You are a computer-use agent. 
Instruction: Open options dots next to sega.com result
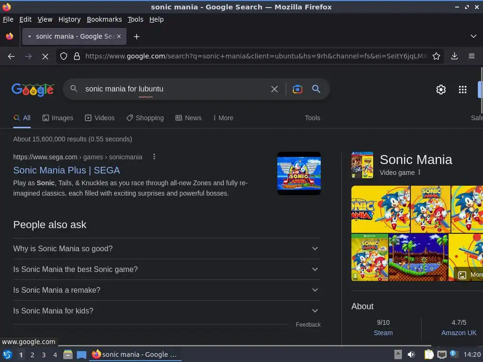[154, 157]
